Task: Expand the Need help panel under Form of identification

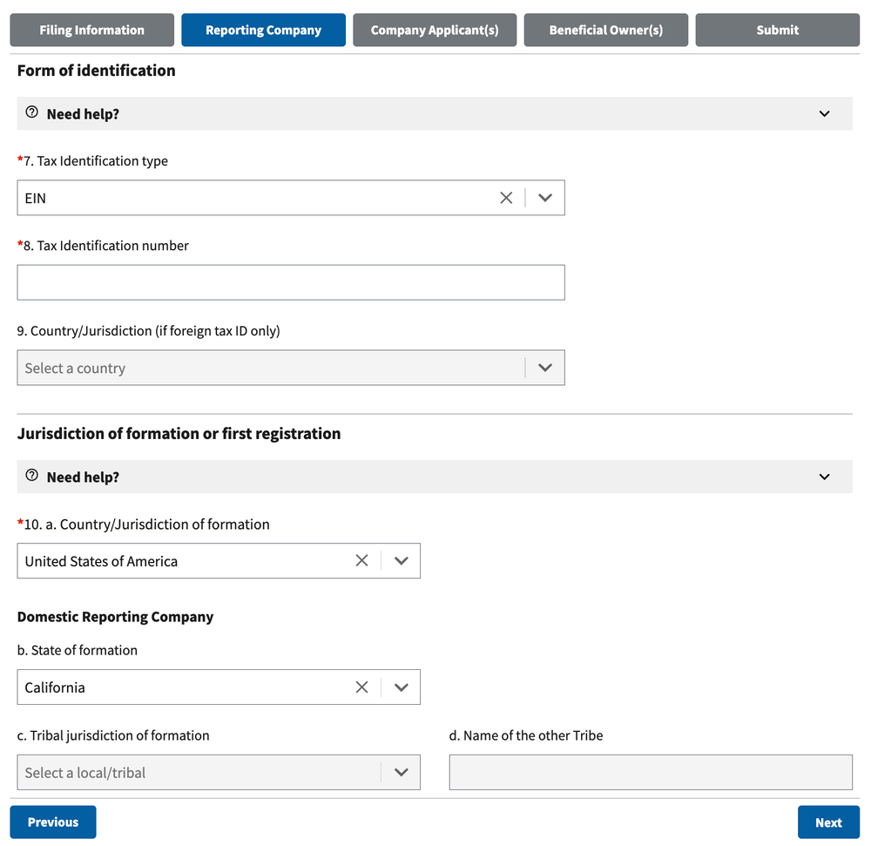Action: click(x=823, y=113)
